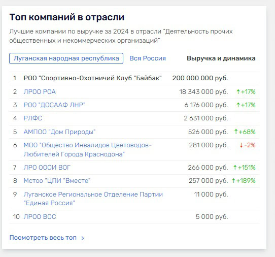Viewport: 275px width, 257px height.
Task: Click the Посмотреть весь топ link
Action: click(x=43, y=238)
